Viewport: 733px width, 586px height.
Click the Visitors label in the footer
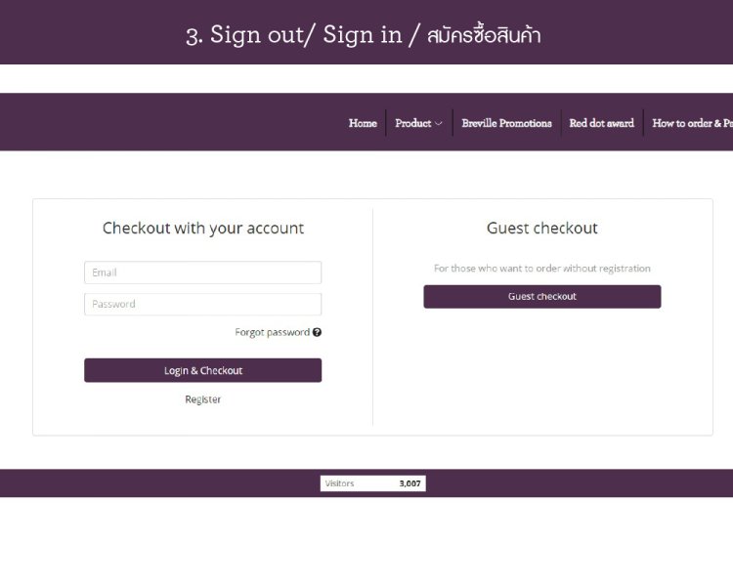point(339,483)
